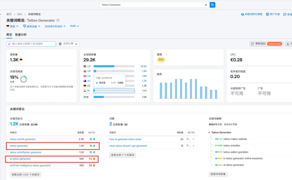
Task: Open the 关键词研究课程 course link
Action: pos(252,14)
